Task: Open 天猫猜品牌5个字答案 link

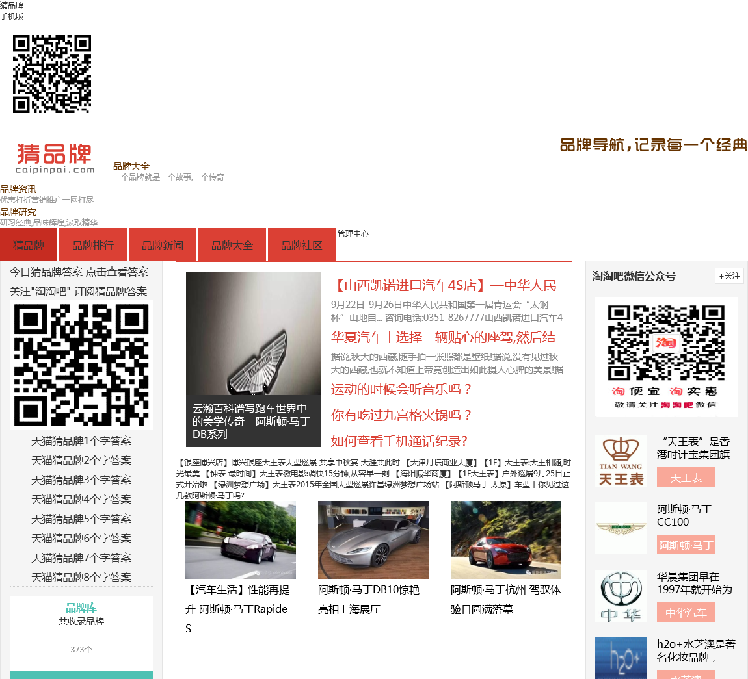Action: pos(81,519)
